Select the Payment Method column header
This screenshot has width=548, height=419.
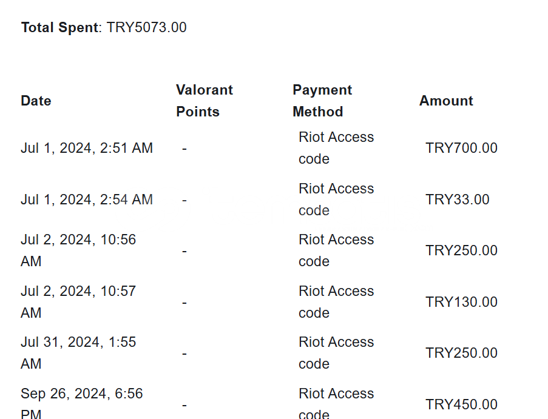[x=322, y=101]
